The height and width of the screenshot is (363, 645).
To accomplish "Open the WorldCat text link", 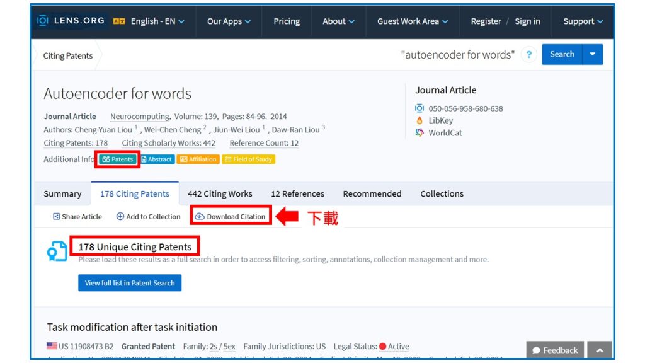I will coord(445,133).
